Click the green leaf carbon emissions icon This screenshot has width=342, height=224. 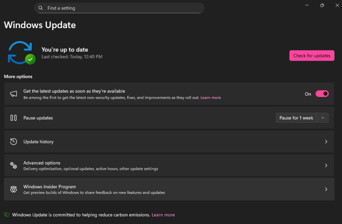tap(7, 215)
